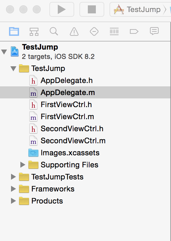Stop the running build

coord(92,9)
